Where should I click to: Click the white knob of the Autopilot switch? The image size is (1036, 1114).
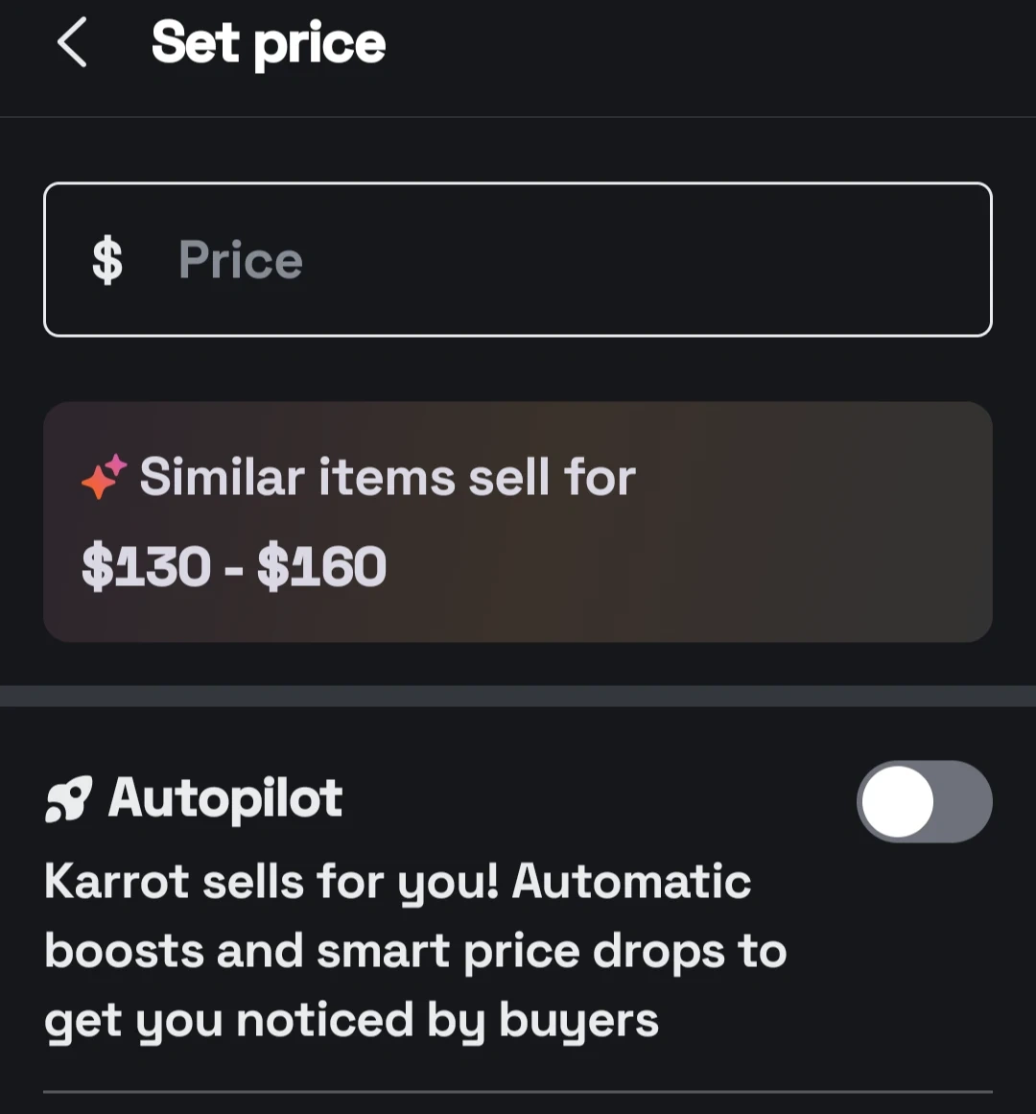[898, 801]
